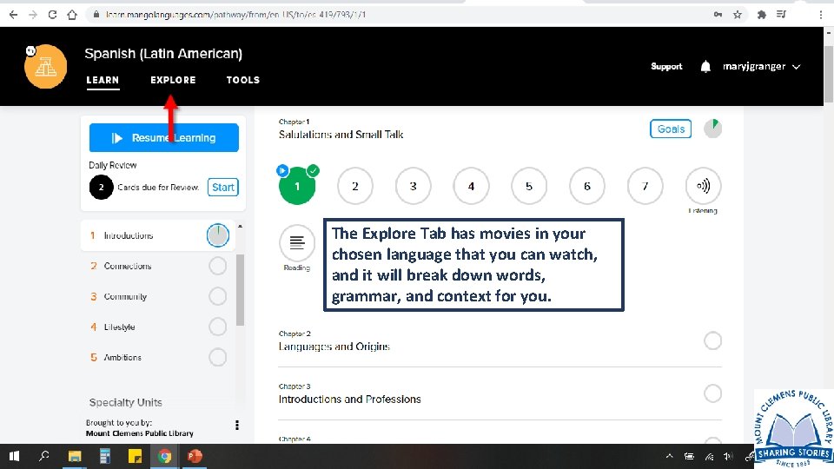Screen dimensions: 834x469
Task: Click the network icon in system tray
Action: coord(709,456)
